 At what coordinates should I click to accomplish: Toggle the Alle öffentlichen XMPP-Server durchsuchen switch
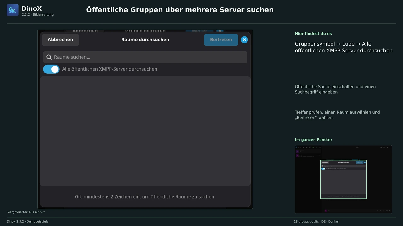click(x=51, y=69)
